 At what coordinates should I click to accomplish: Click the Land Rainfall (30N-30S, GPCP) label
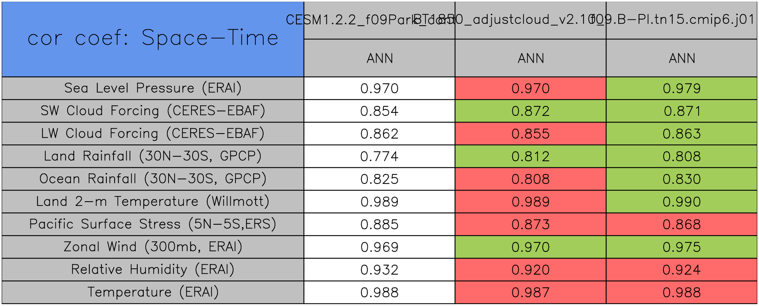[153, 156]
